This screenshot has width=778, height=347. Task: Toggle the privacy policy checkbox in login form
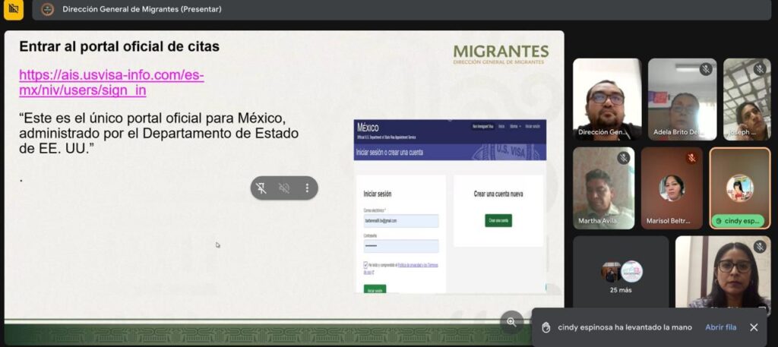366,265
